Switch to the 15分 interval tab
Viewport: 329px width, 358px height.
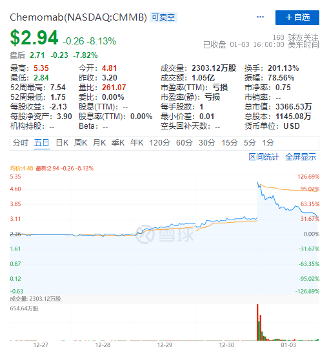click(230, 143)
